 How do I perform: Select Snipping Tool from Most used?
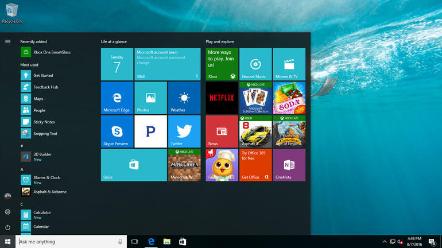coord(45,134)
